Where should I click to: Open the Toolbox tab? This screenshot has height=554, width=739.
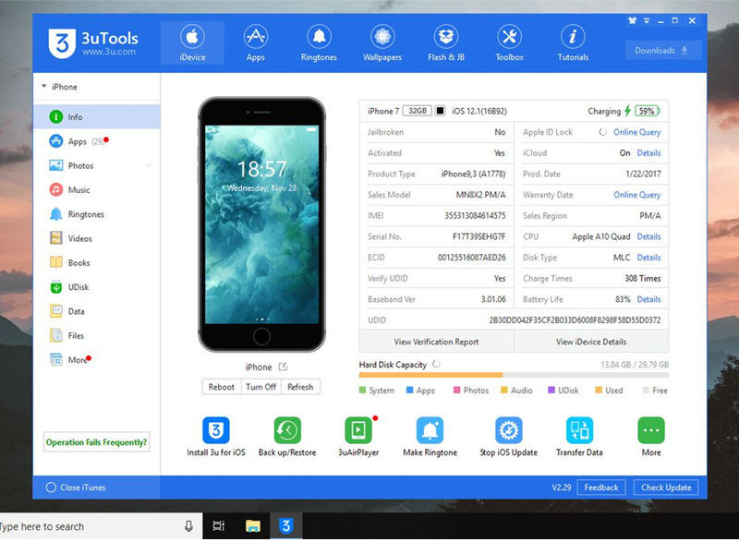point(509,43)
